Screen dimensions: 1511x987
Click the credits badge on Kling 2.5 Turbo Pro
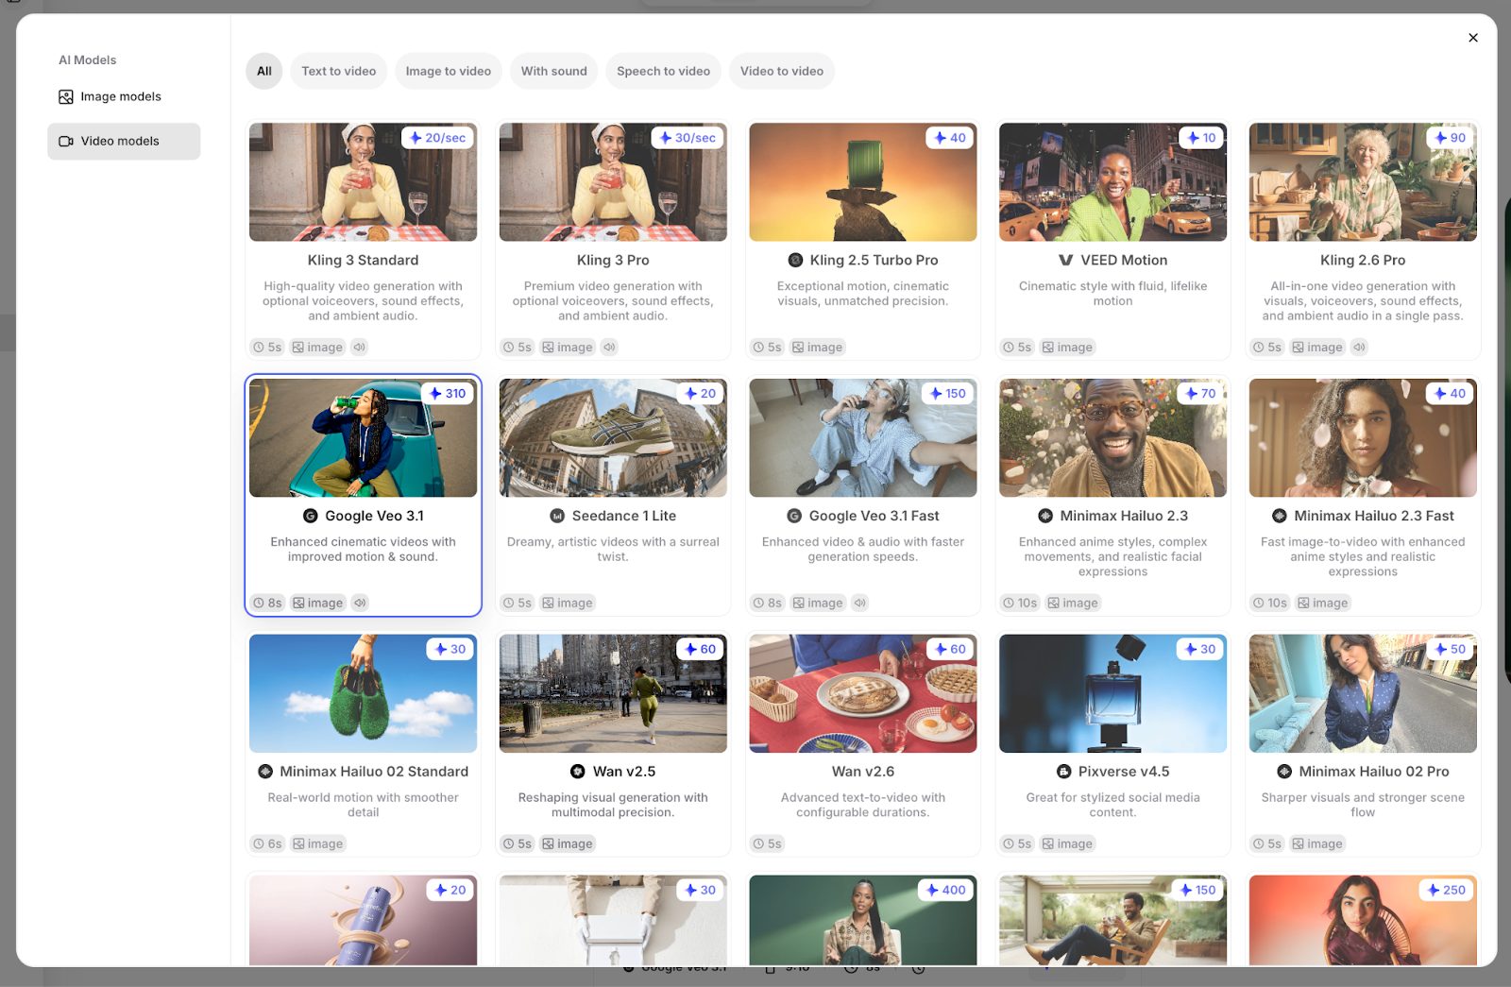pos(951,138)
